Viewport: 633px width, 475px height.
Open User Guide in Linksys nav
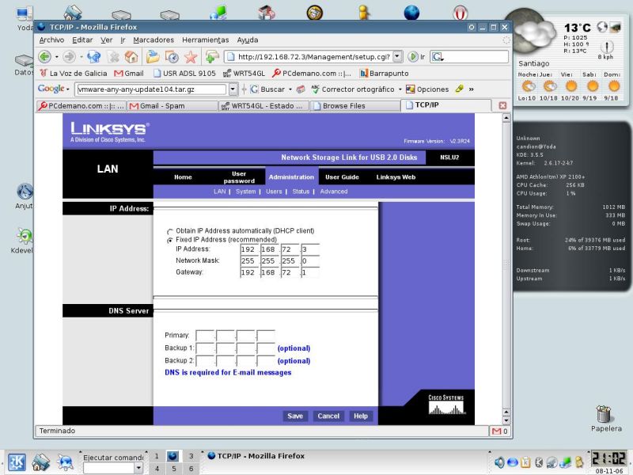[x=342, y=177]
